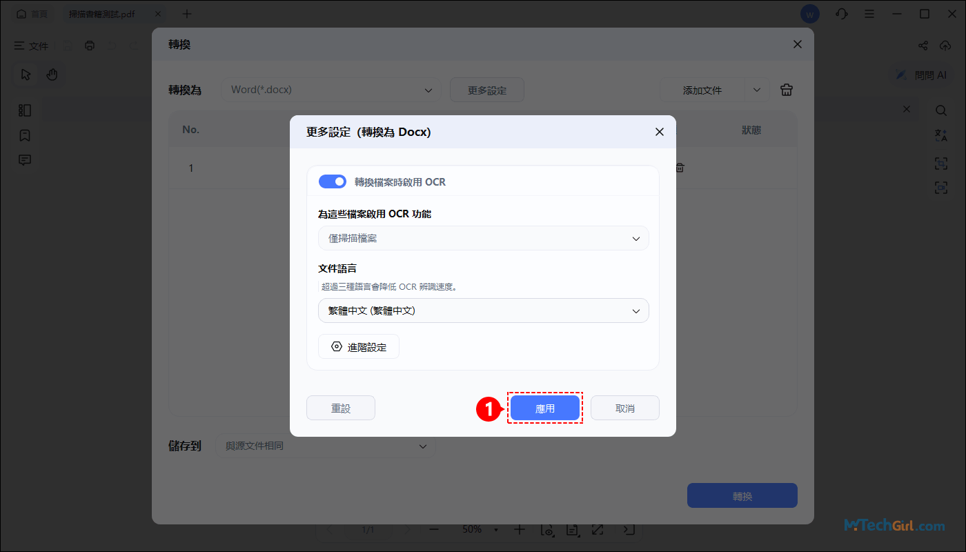The height and width of the screenshot is (552, 966).
Task: Click the trash icon to clear file list
Action: pos(787,90)
